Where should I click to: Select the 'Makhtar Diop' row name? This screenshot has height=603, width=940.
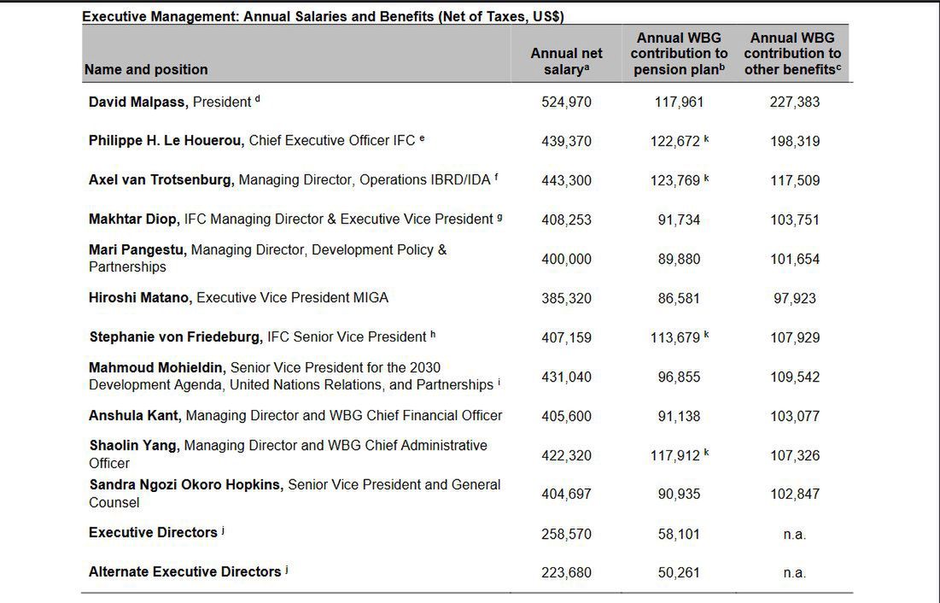pyautogui.click(x=134, y=220)
